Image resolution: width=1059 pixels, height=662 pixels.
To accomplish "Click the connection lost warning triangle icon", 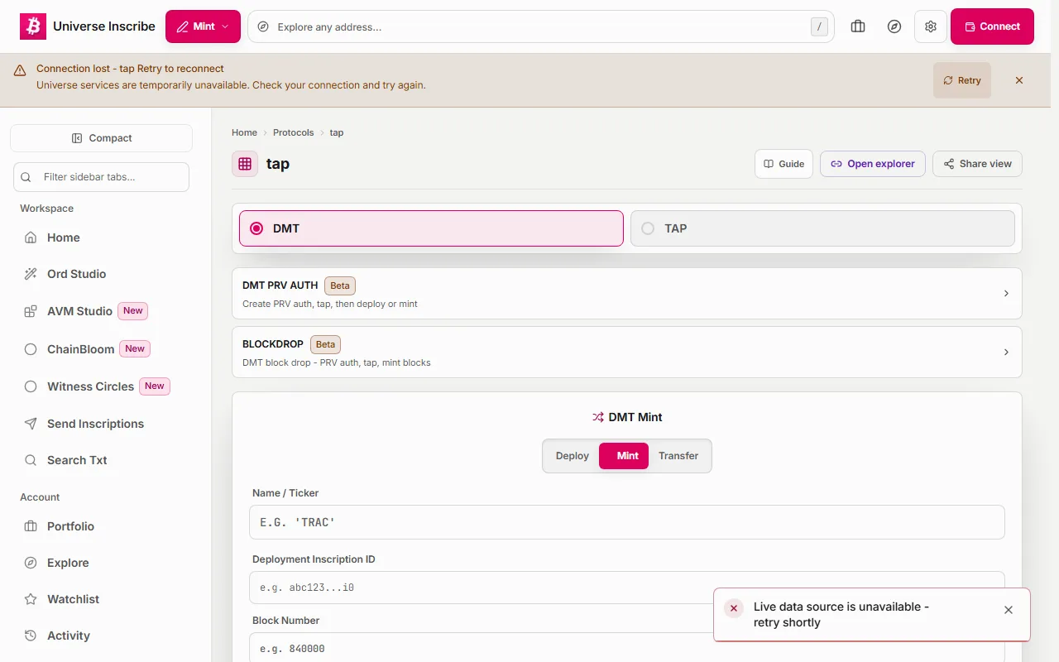I will tap(20, 71).
